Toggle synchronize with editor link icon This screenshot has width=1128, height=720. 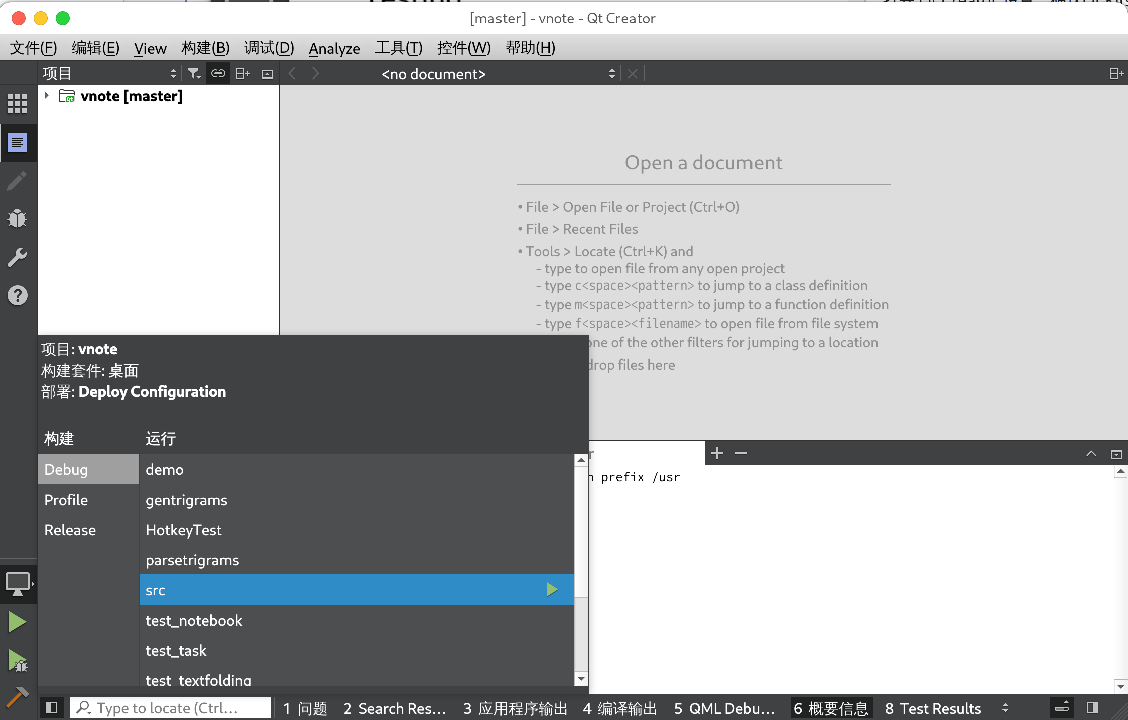[218, 74]
